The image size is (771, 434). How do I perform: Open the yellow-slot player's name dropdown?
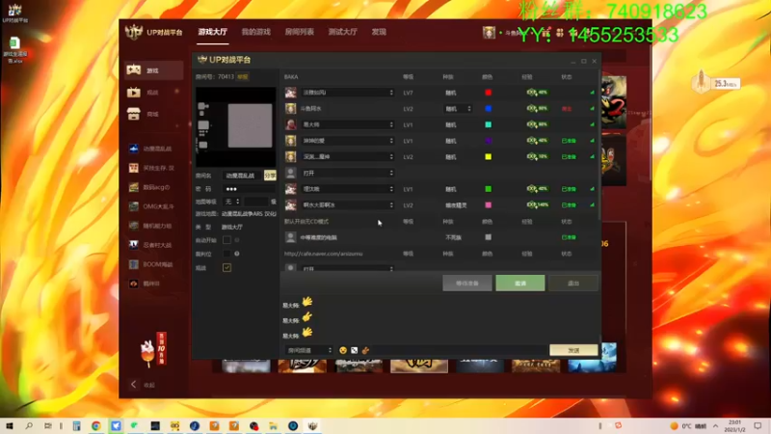[348, 156]
